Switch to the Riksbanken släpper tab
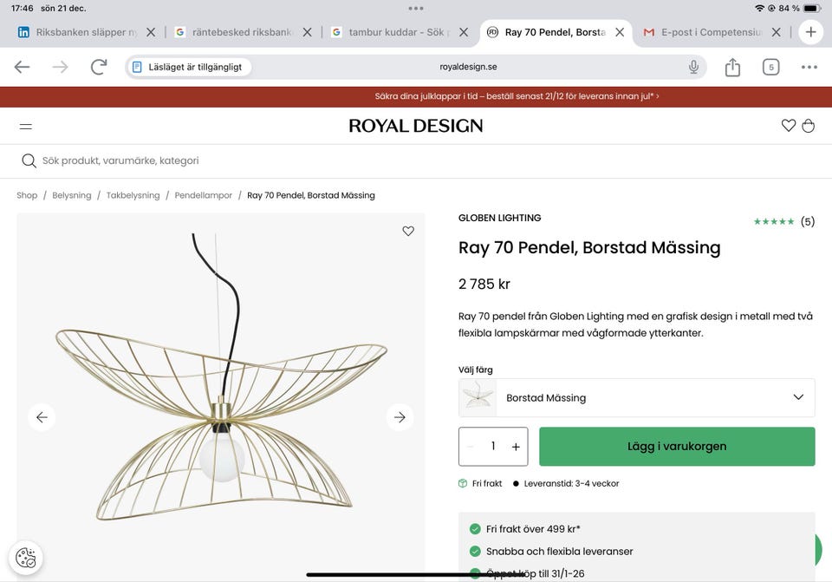The image size is (832, 582). (x=85, y=32)
